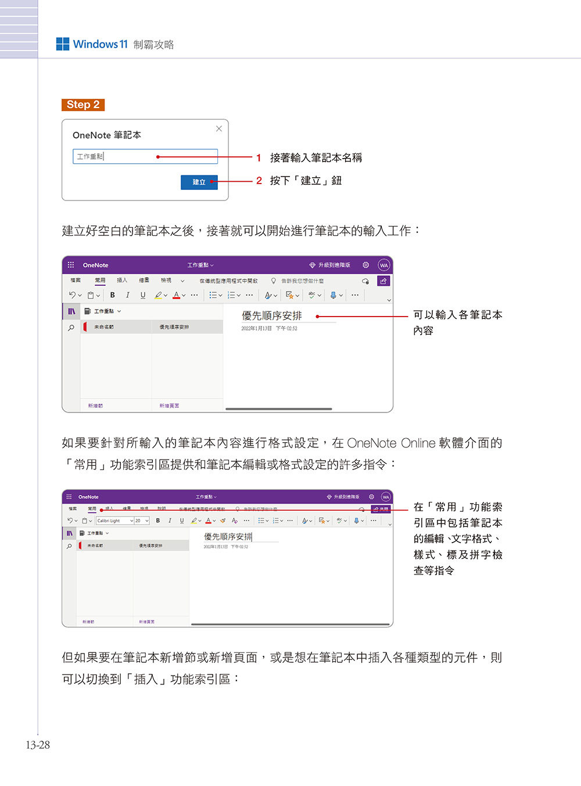Viewport: 581px width, 786px height.
Task: Toggle Bold in the first OneNote screenshot
Action: pos(112,295)
